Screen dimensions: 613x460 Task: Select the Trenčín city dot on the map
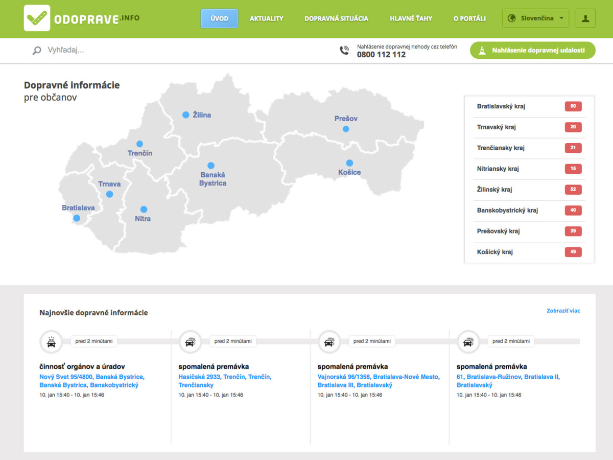tap(139, 144)
